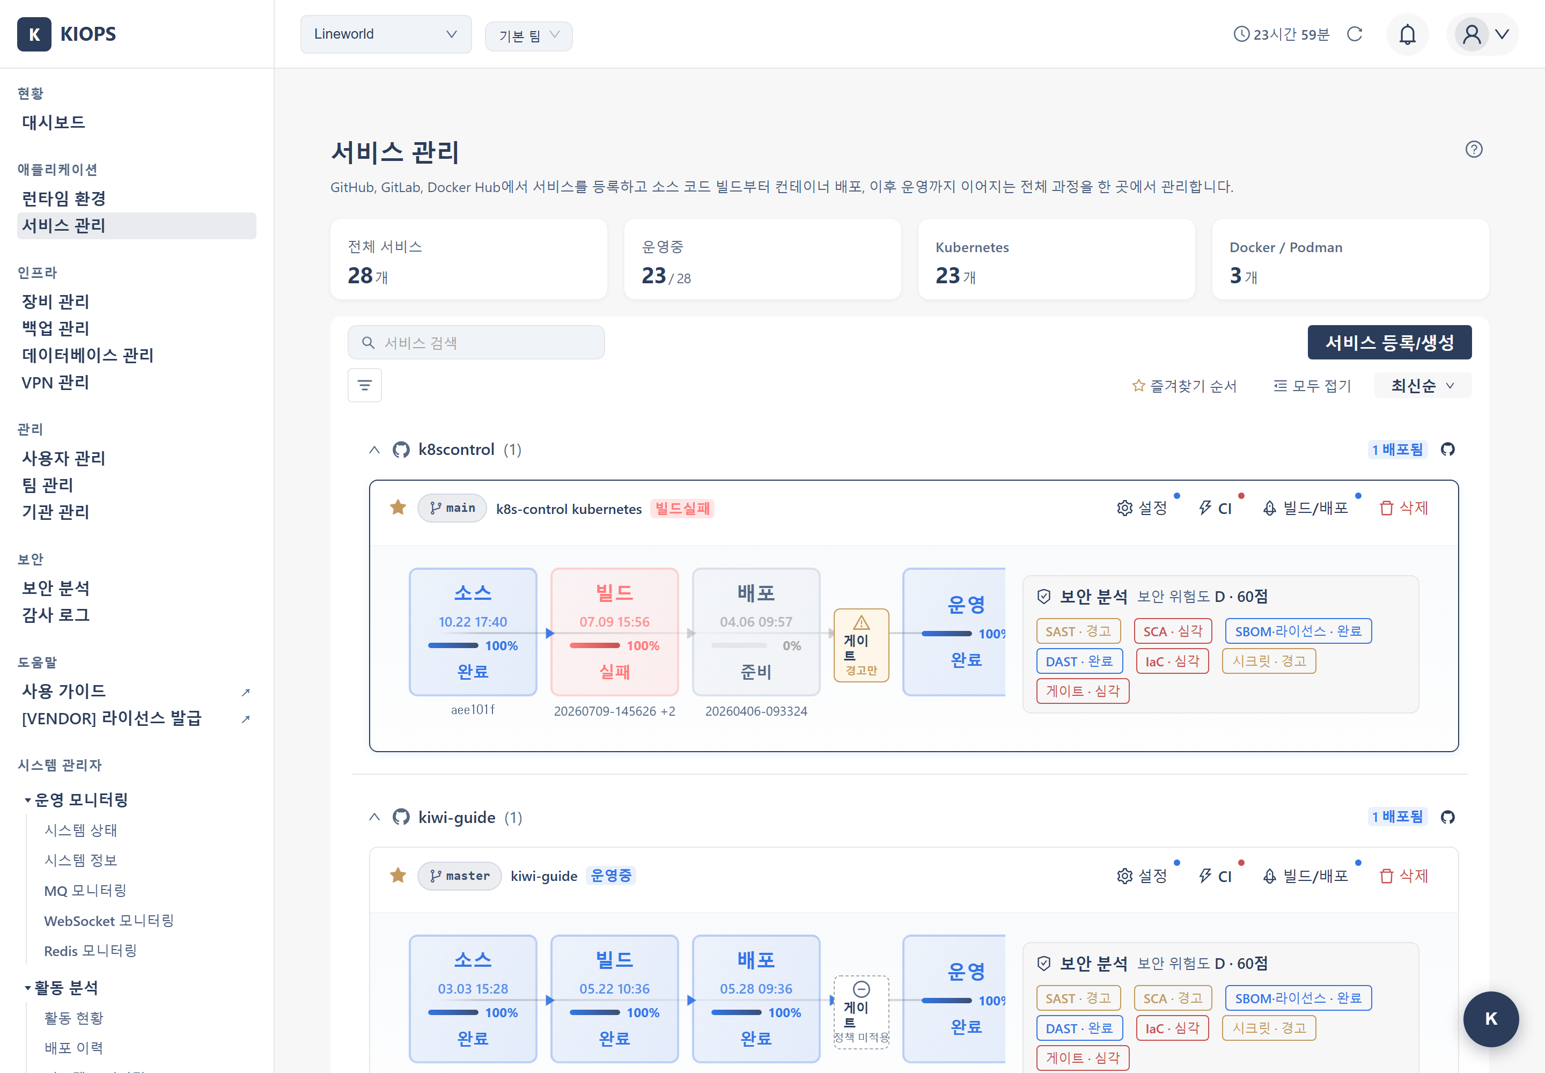This screenshot has width=1545, height=1073.
Task: Collapse the k8scontrol group
Action: [x=374, y=449]
